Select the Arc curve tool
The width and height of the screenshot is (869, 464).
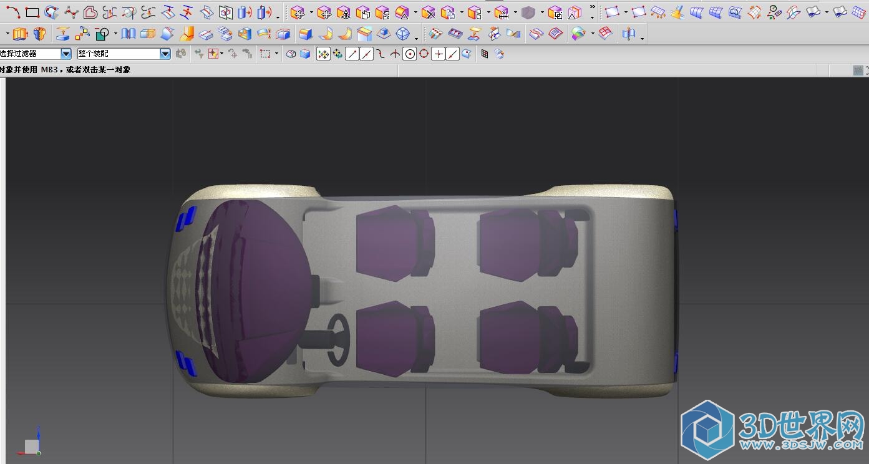[x=13, y=12]
